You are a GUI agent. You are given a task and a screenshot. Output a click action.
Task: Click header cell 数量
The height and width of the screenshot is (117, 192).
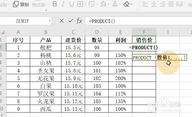97,40
